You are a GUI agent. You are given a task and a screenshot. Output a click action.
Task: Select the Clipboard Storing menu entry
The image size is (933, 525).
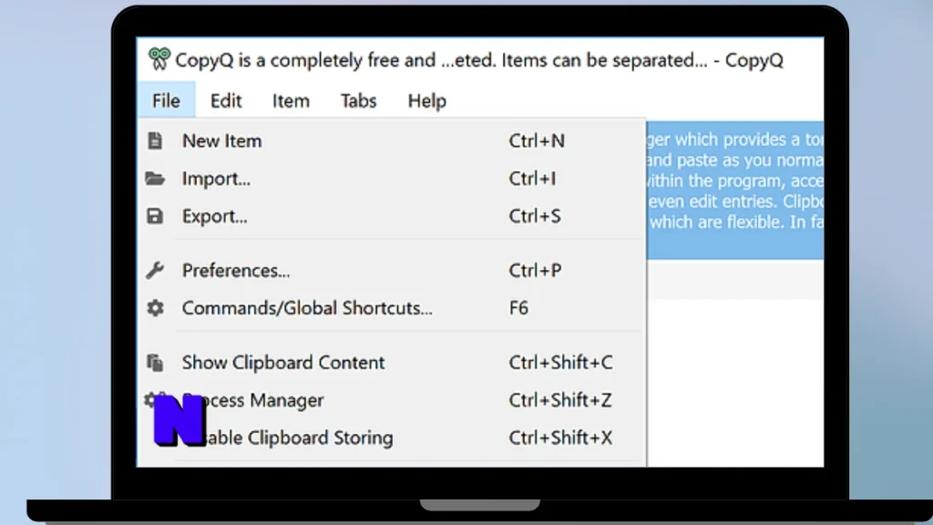392,437
